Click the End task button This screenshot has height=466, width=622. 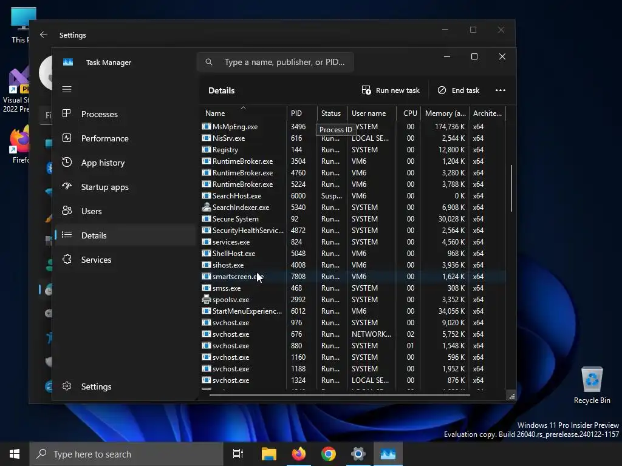[458, 90]
